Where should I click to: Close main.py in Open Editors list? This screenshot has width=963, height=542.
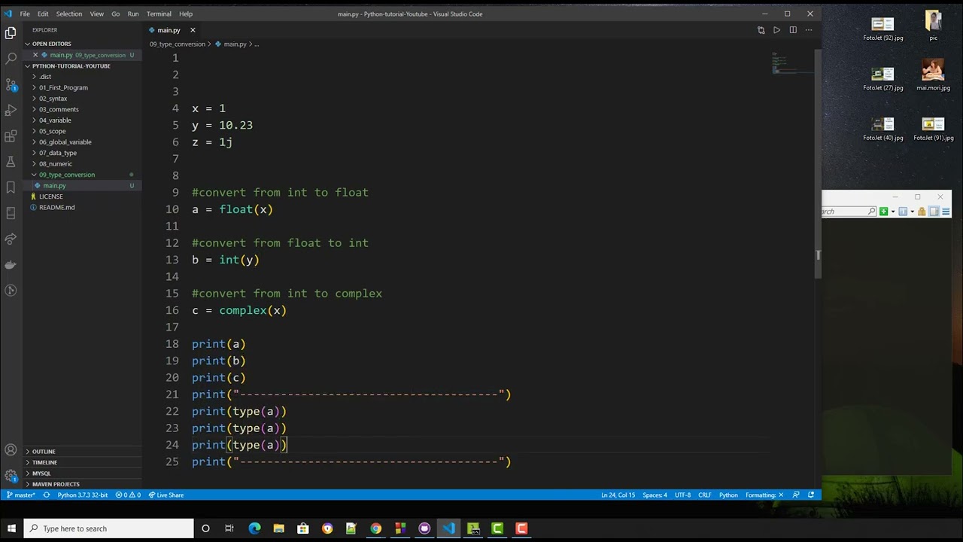(x=35, y=55)
